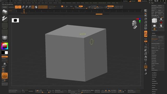Click the large orange draw size dial

[x=5, y=76]
